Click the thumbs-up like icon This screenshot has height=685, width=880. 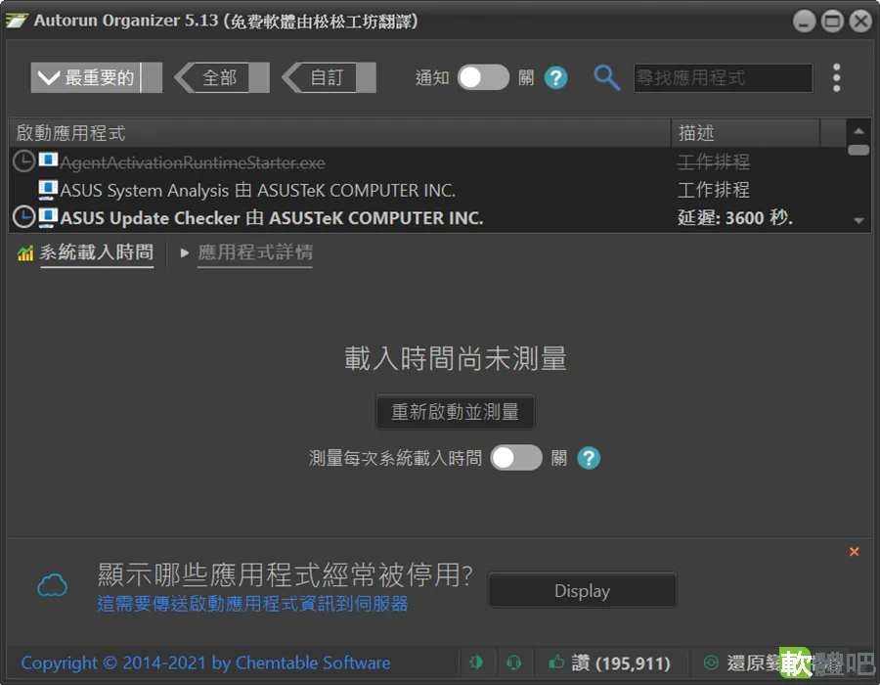556,662
